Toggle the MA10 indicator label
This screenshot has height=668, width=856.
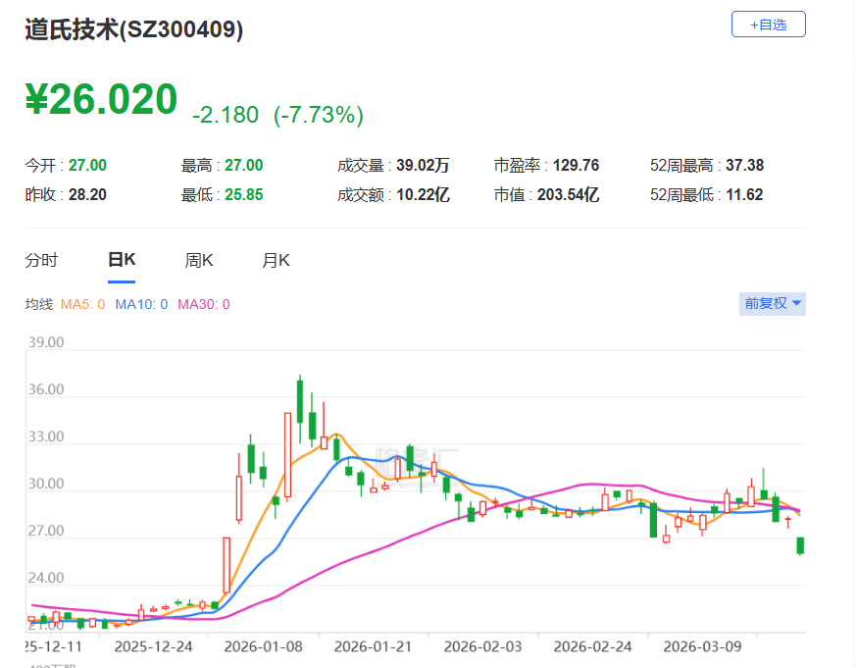[141, 304]
